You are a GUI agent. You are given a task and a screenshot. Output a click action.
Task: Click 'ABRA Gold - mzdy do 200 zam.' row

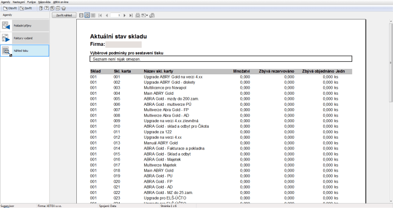coord(171,99)
